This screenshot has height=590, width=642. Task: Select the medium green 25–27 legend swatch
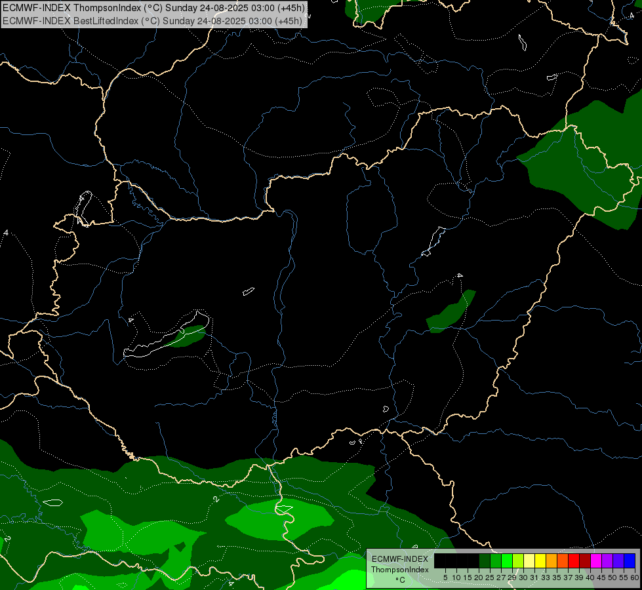click(x=496, y=560)
